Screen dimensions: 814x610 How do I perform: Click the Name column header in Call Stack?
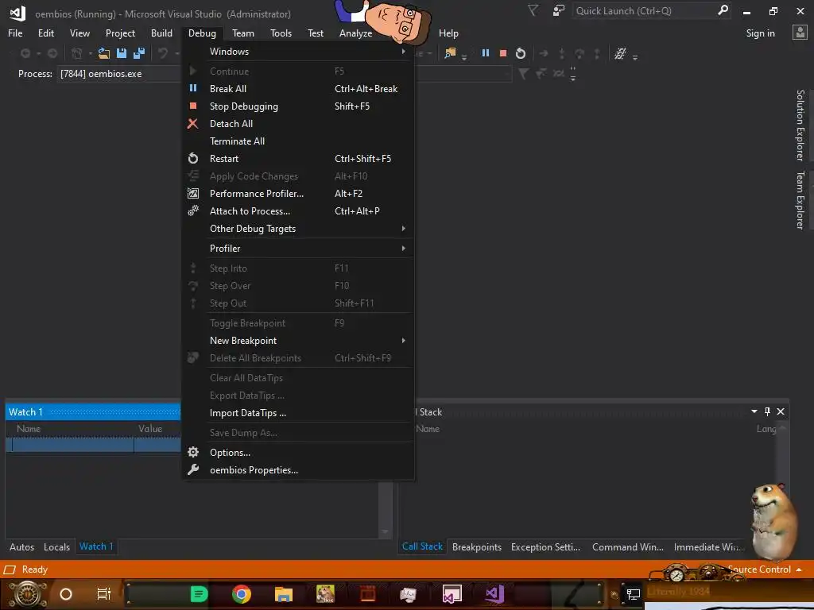tap(428, 429)
